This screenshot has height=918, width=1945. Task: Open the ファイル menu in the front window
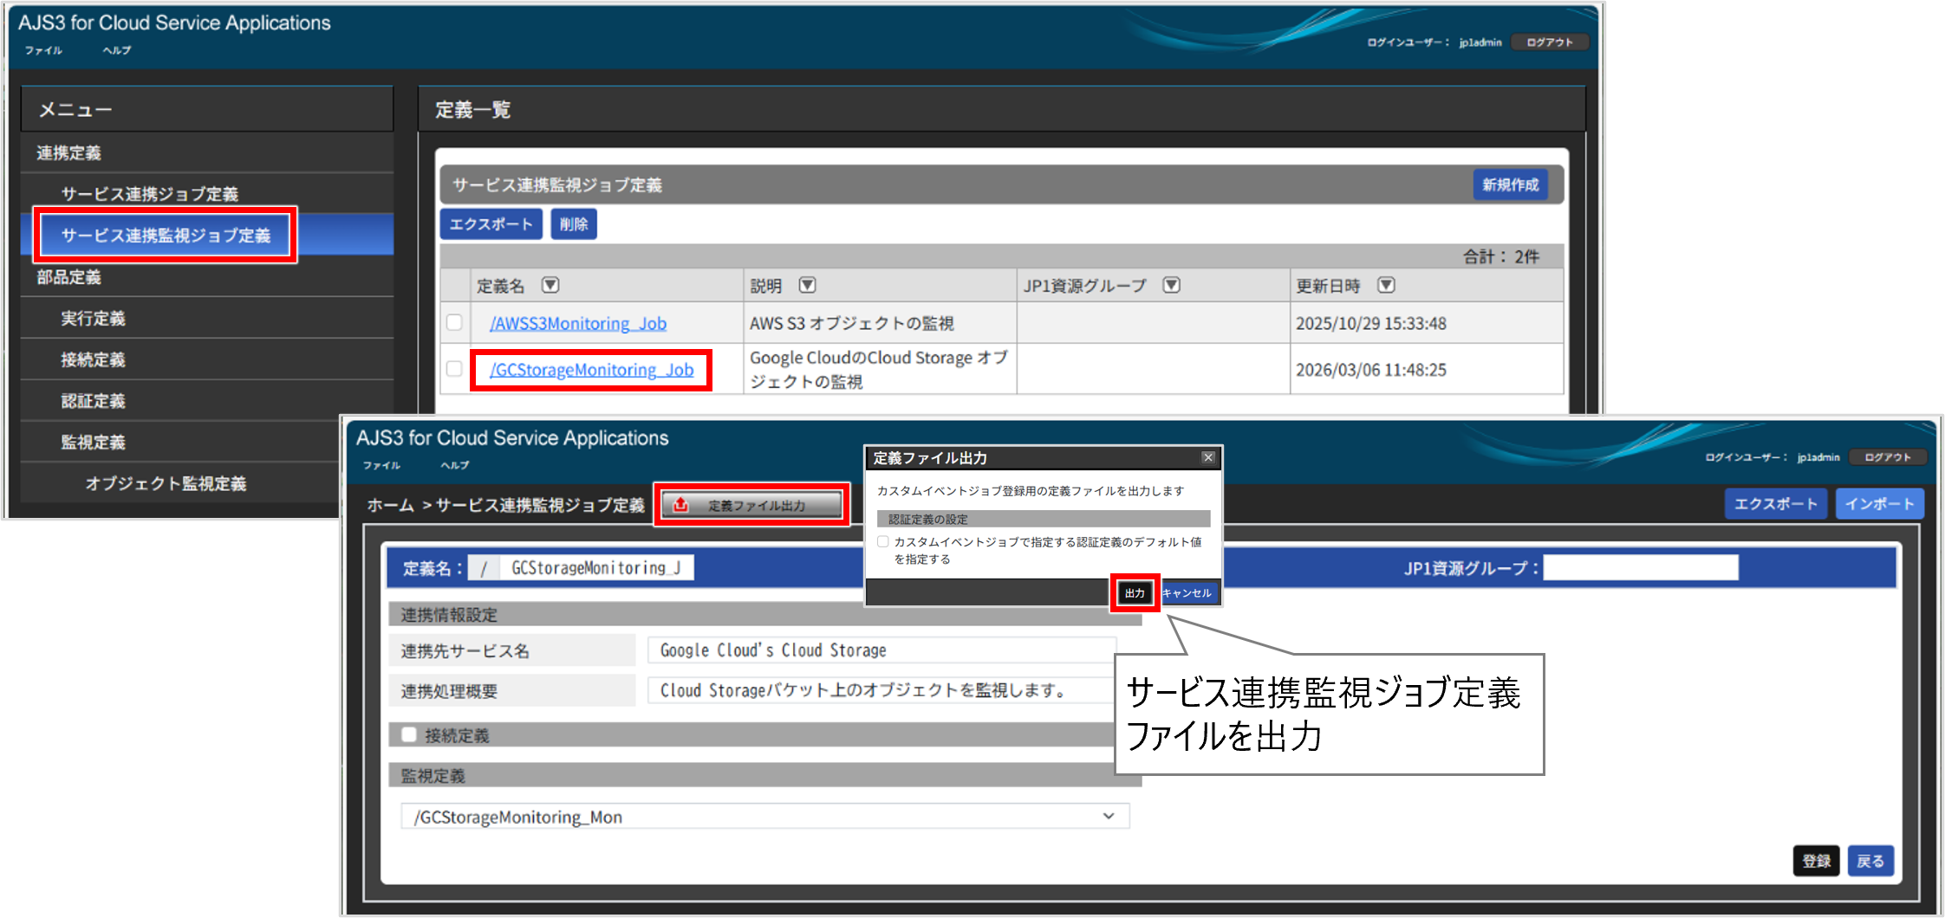(x=381, y=465)
